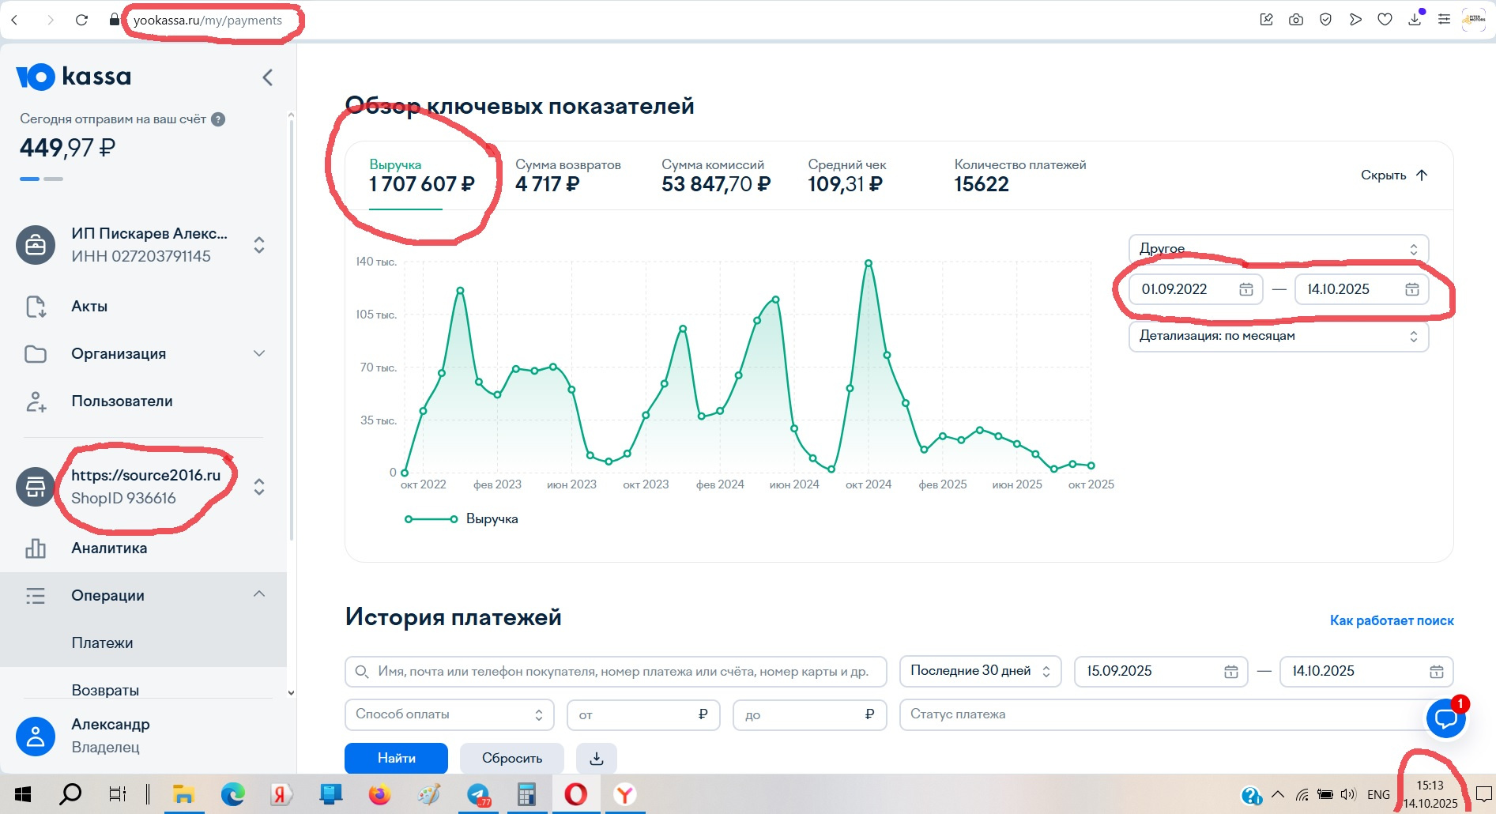
Task: Launch Firefox from the taskbar
Action: 380,794
